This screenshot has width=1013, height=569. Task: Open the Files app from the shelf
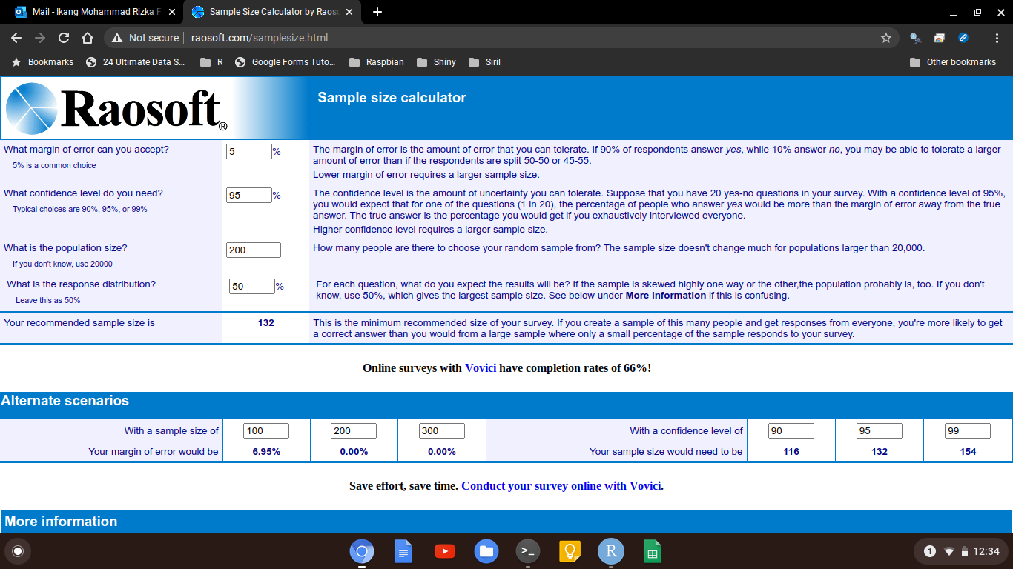click(x=486, y=551)
